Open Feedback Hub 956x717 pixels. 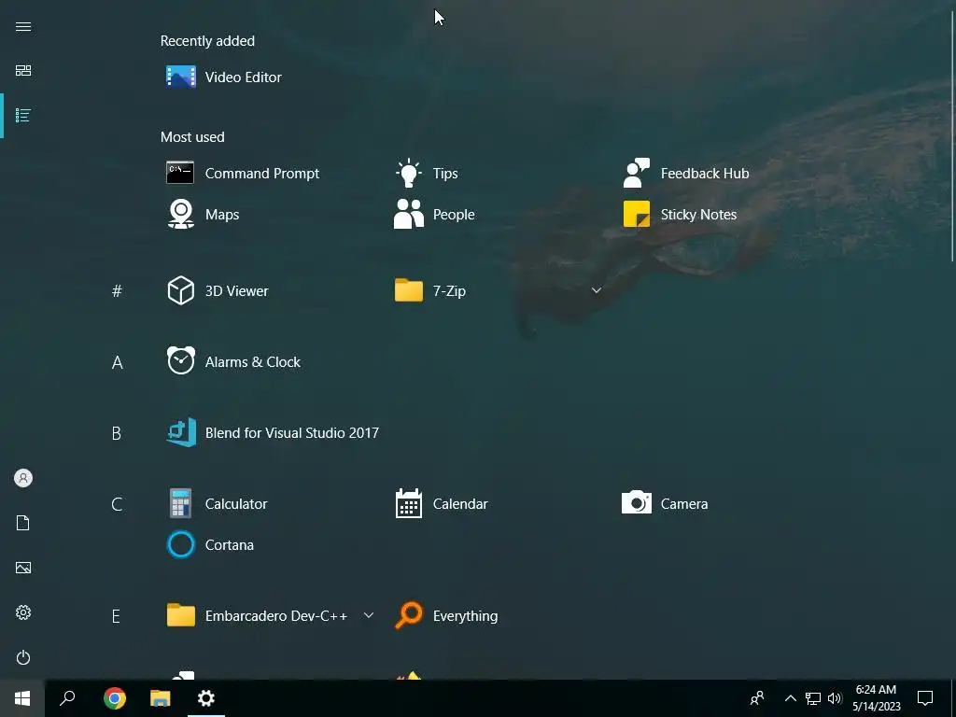pos(686,173)
